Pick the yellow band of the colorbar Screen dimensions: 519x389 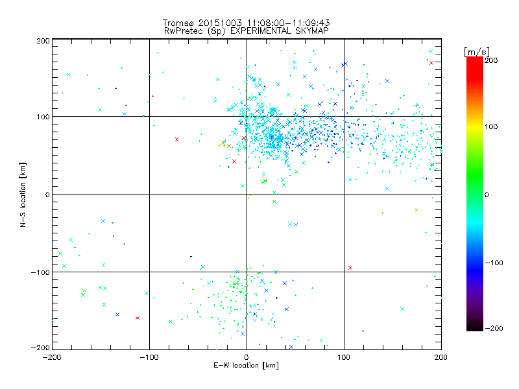pos(475,126)
